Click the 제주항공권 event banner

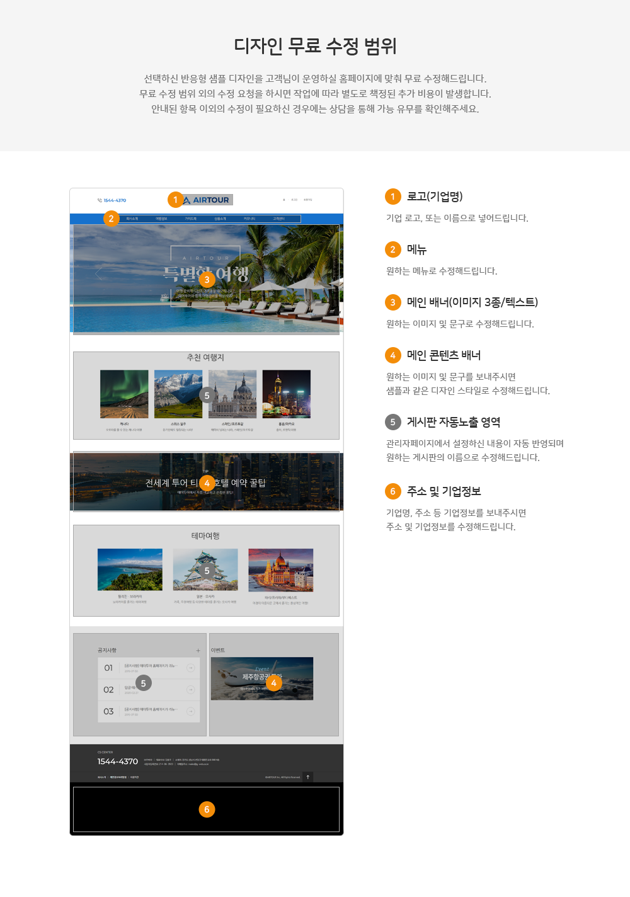pyautogui.click(x=262, y=678)
